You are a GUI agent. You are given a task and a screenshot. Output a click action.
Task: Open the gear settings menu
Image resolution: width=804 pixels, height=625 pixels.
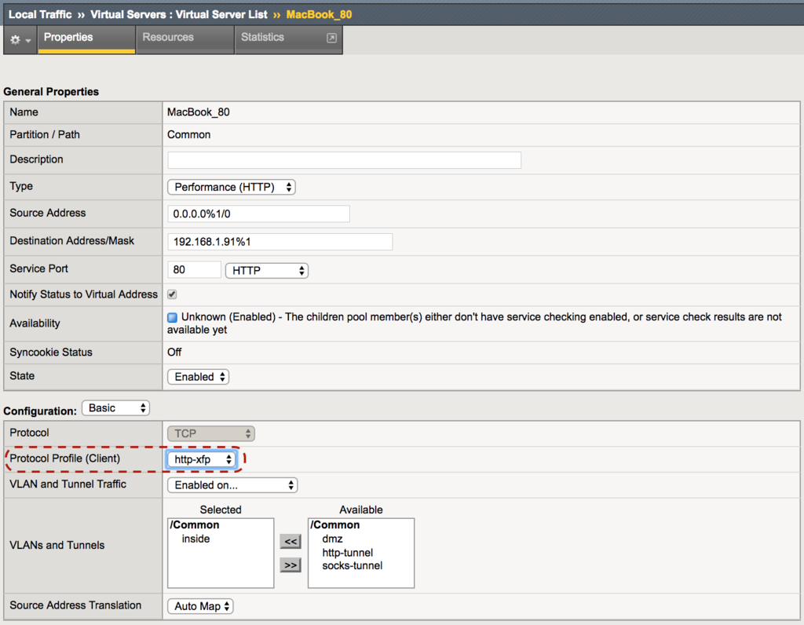(x=17, y=39)
